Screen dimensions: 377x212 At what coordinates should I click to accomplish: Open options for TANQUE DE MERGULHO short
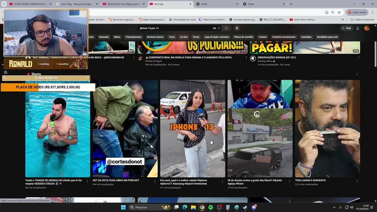click(87, 182)
